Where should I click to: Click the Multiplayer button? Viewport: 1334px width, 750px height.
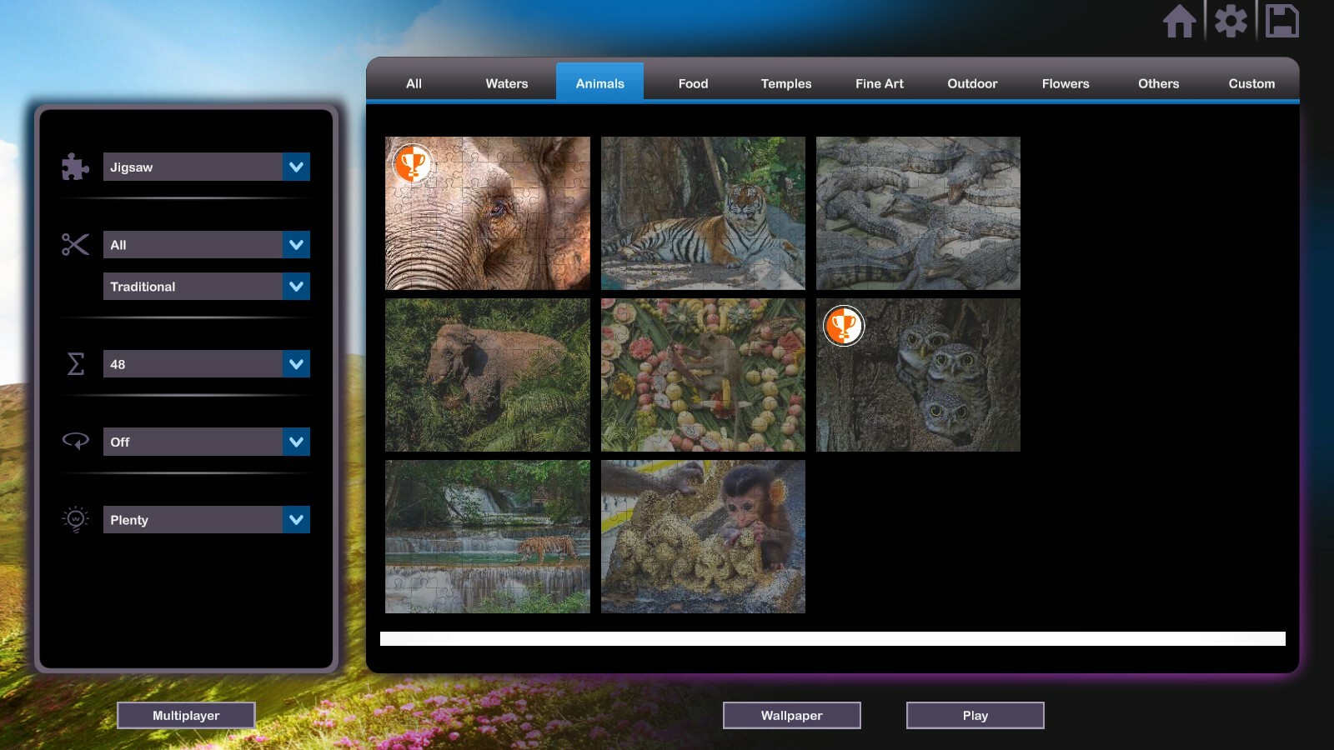click(186, 715)
